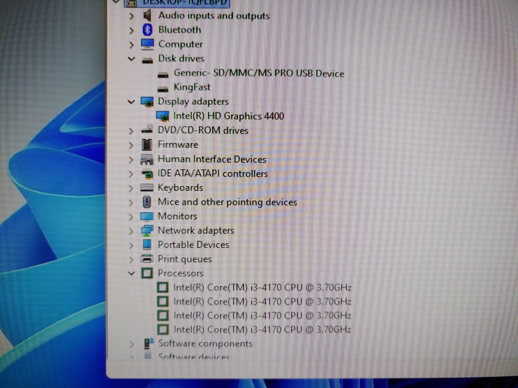This screenshot has height=388, width=518.
Task: Click the Intel(R) HD Graphics 4400 adapter icon
Action: point(163,116)
